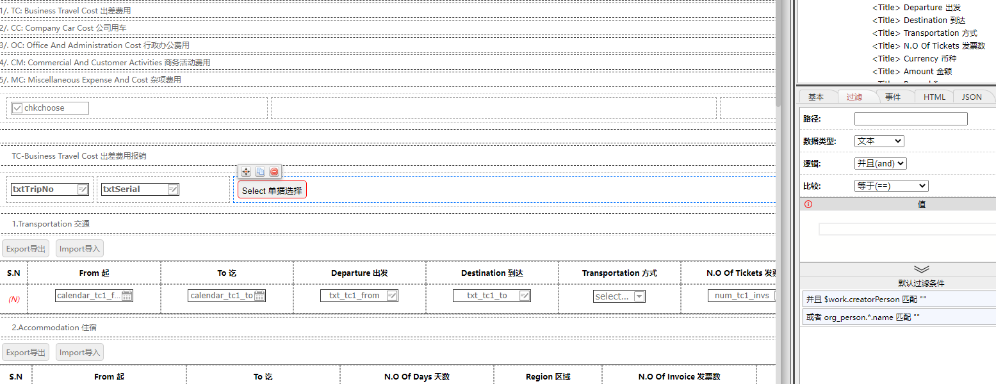Viewport: 996px width, 384px height.
Task: Switch to the 基本 tab
Action: tap(816, 97)
